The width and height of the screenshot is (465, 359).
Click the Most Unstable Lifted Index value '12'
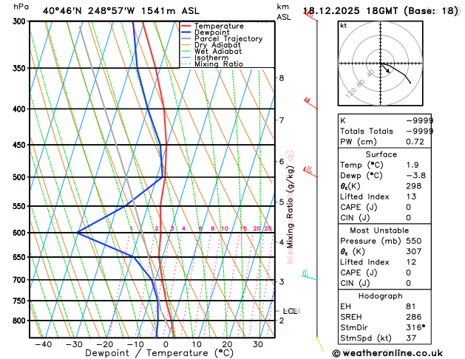pos(411,262)
